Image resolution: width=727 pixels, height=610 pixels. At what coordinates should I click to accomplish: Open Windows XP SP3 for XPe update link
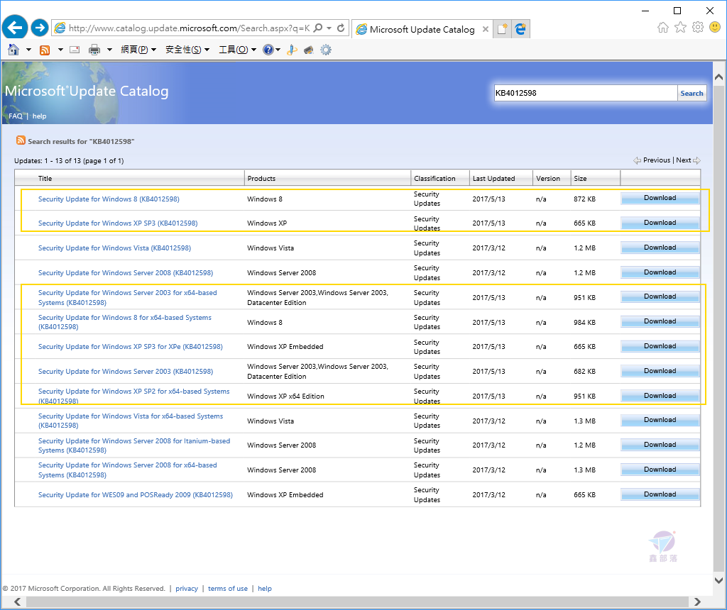tap(131, 346)
